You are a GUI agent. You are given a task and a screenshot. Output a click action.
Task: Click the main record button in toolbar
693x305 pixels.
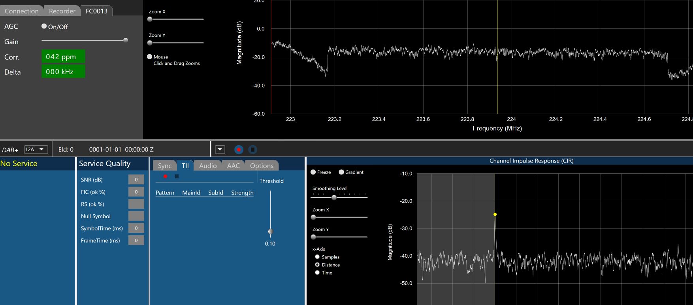click(x=239, y=150)
